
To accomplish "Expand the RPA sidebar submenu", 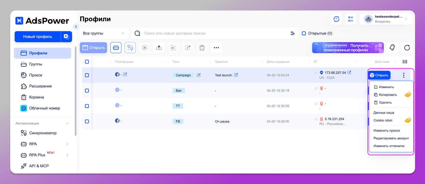I will 67,144.
